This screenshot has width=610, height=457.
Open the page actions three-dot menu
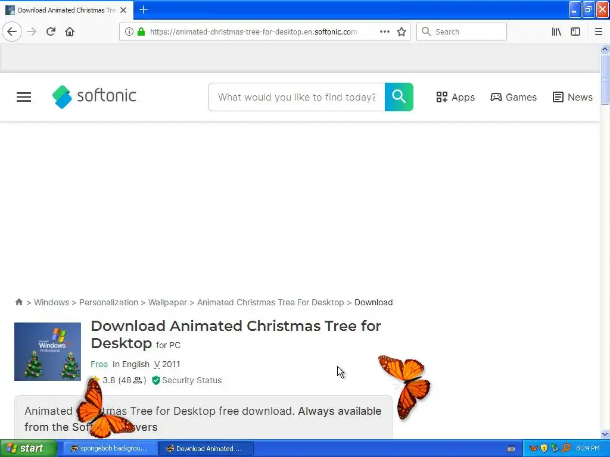pyautogui.click(x=384, y=32)
